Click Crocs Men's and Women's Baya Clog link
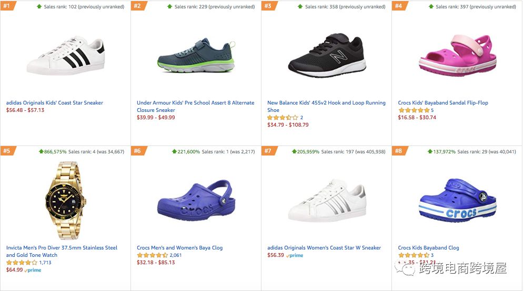The width and height of the screenshot is (524, 291). pos(179,248)
